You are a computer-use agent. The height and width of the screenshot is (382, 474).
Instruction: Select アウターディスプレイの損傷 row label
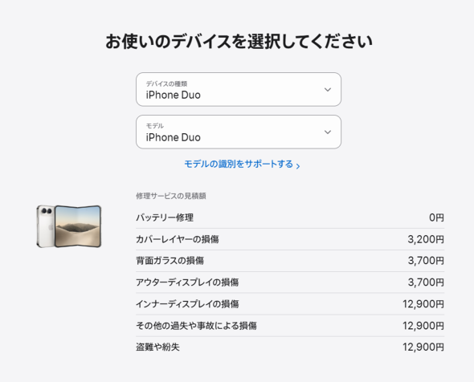[187, 282]
